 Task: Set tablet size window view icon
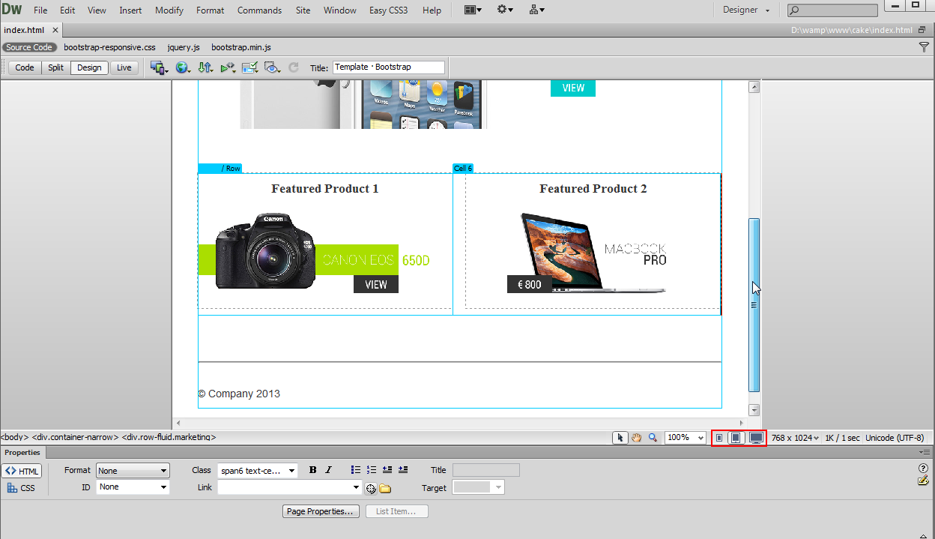click(x=736, y=438)
